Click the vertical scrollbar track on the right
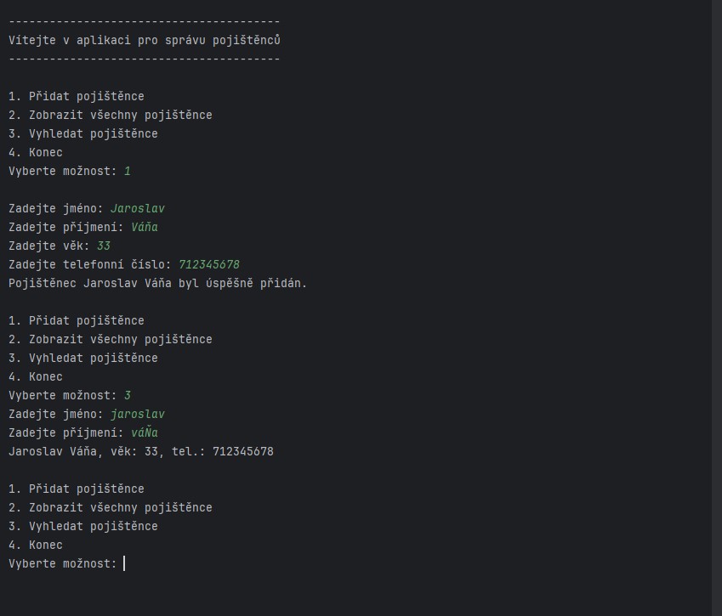 click(717, 308)
